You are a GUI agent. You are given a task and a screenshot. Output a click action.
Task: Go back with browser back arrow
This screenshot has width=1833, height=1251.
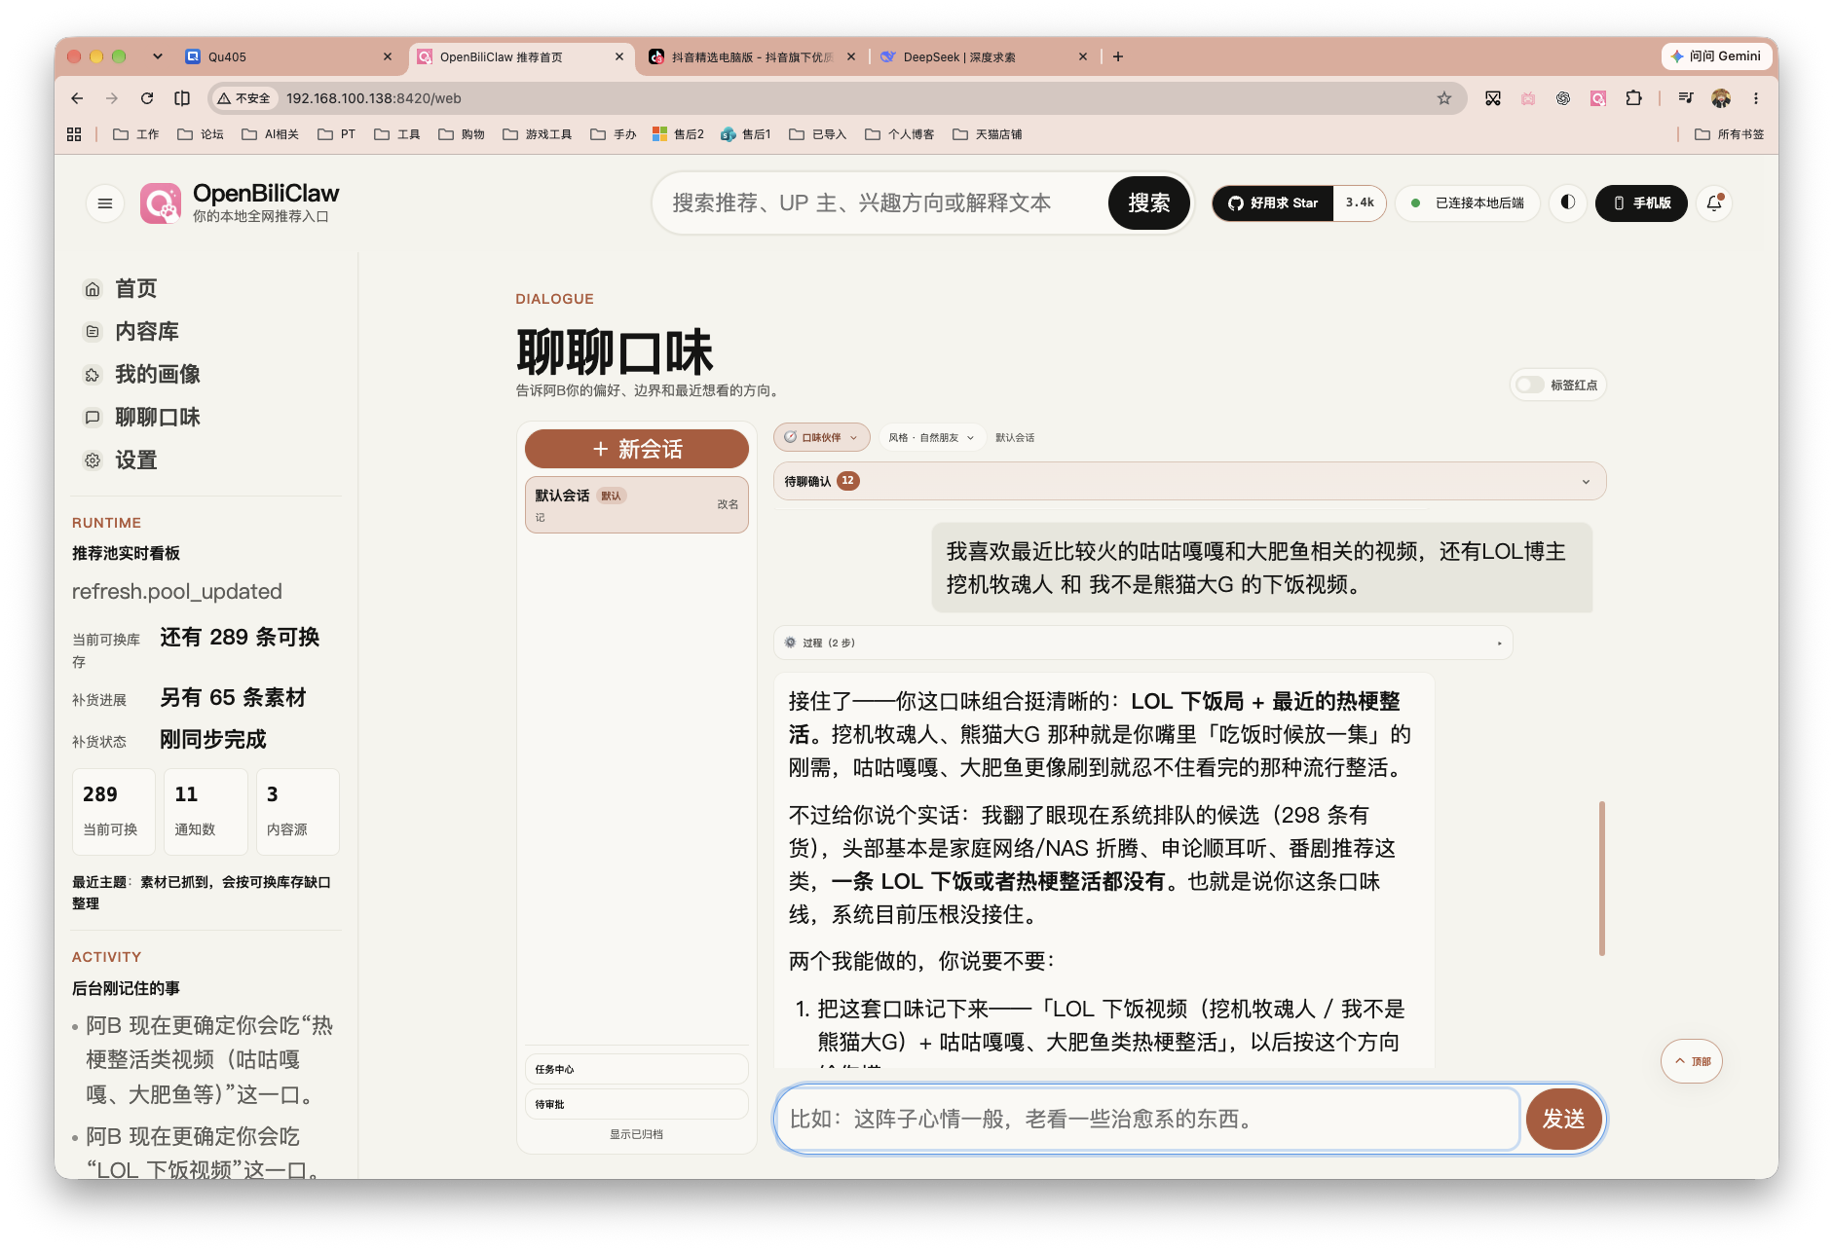point(77,98)
